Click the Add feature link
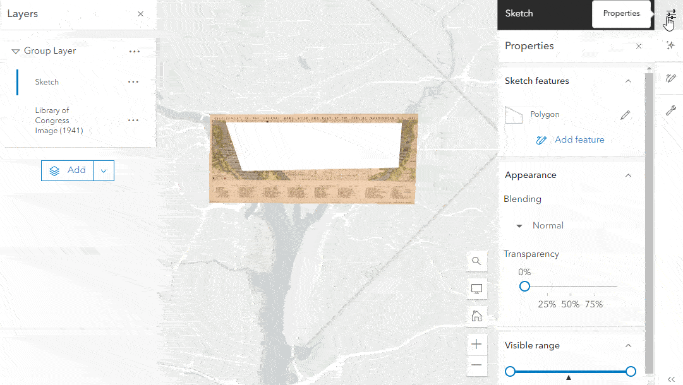683x385 pixels. (x=579, y=139)
